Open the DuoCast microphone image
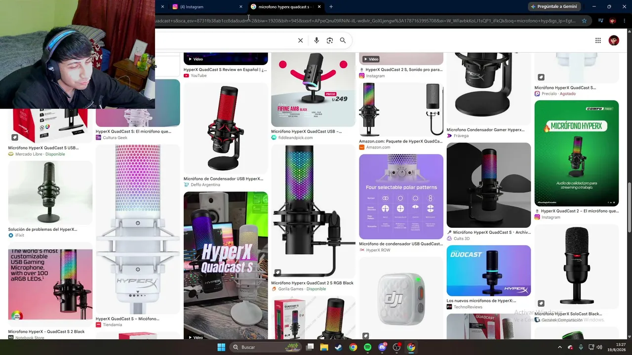 [x=488, y=271]
